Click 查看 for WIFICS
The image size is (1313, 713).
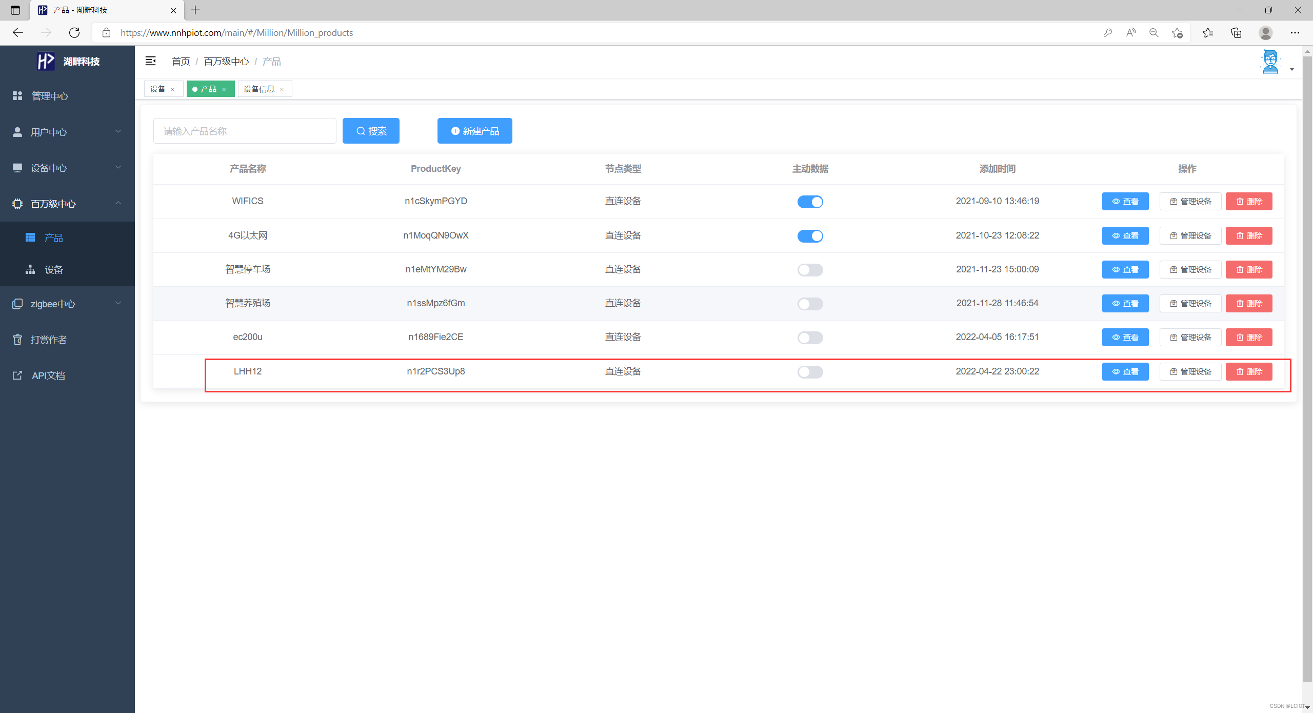coord(1125,201)
